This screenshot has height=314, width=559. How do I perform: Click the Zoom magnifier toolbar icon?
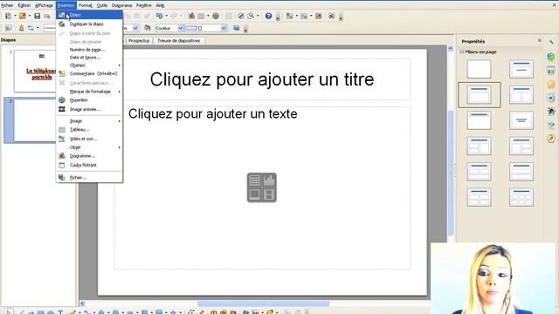coord(251,16)
